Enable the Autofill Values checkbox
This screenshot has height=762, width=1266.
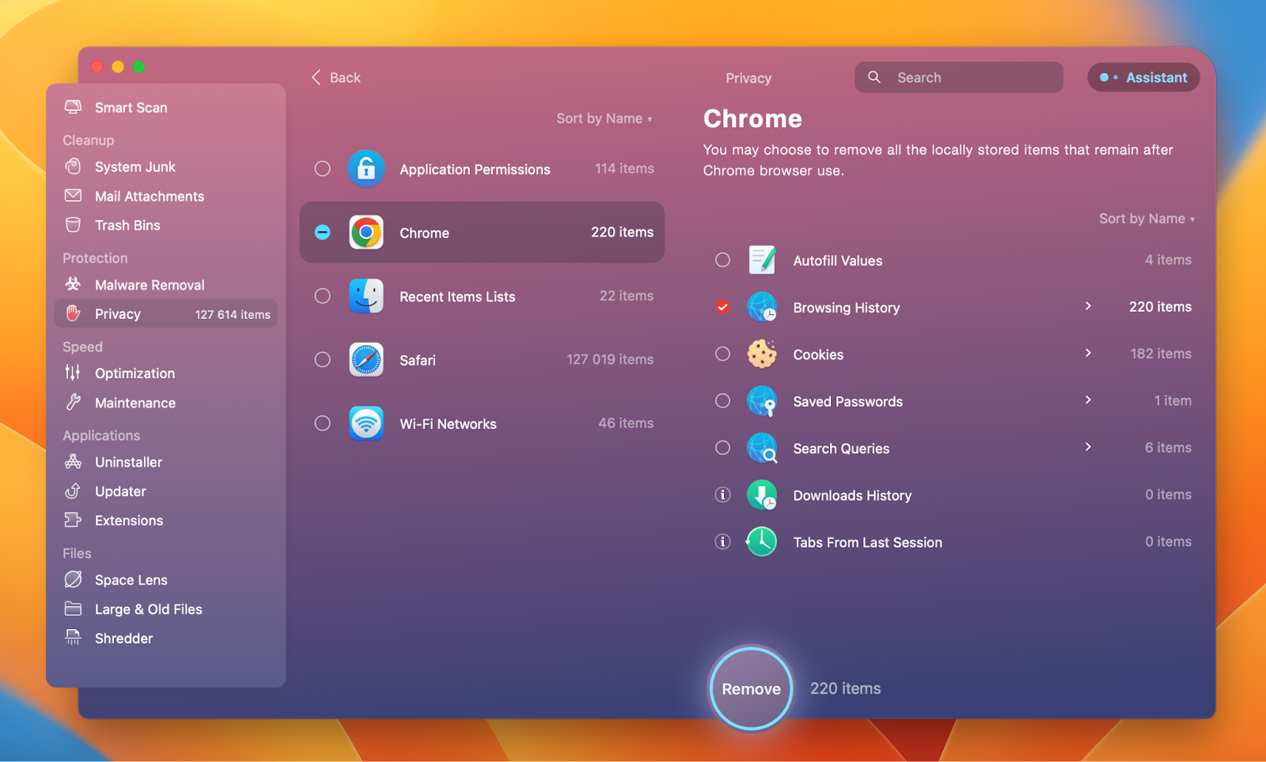point(722,260)
